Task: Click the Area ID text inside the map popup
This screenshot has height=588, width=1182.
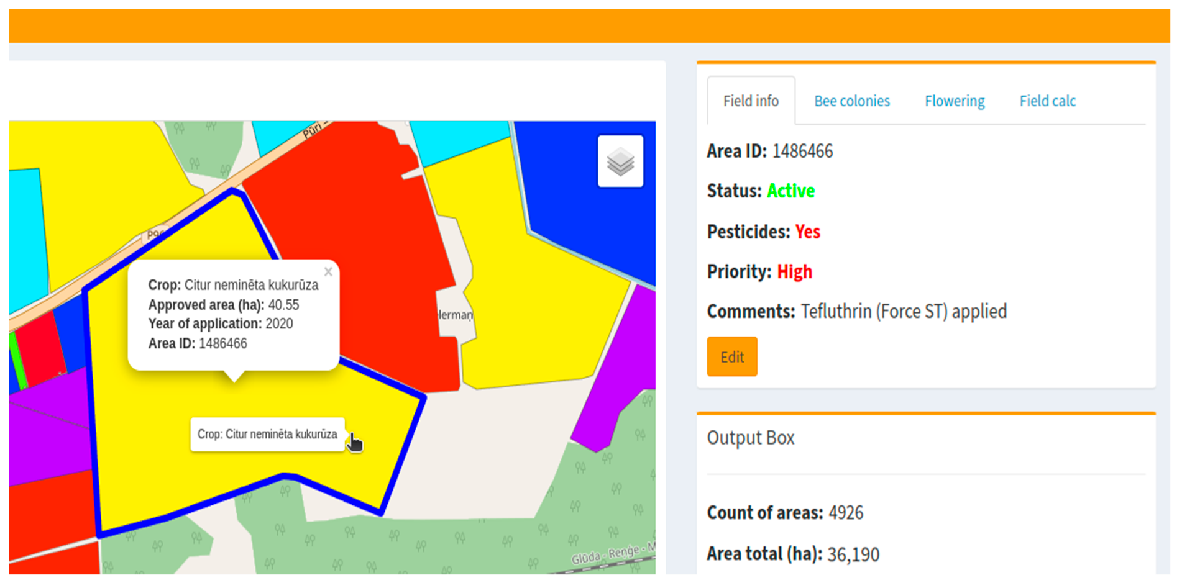Action: [x=198, y=343]
